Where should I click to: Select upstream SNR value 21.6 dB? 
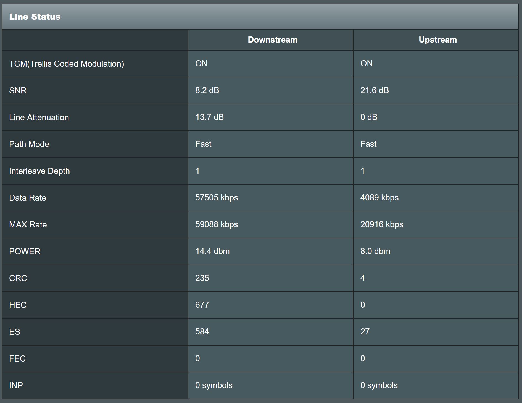375,90
